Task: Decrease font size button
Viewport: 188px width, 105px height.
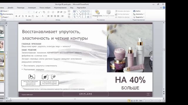Action: click(40, 12)
